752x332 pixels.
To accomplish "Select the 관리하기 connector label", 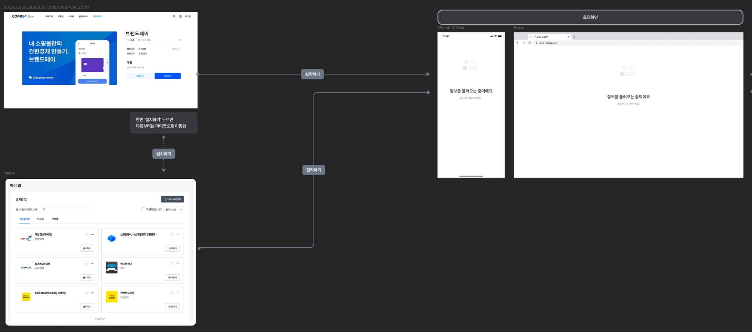I will tap(314, 170).
